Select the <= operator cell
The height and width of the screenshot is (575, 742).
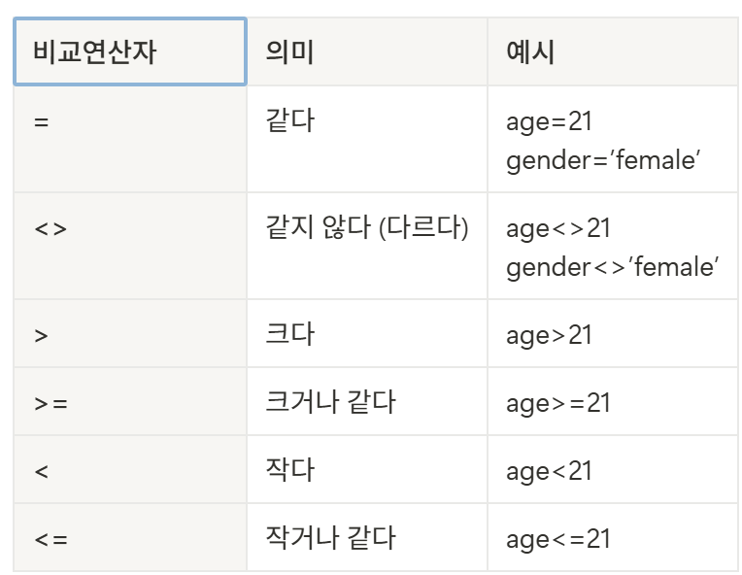point(129,537)
